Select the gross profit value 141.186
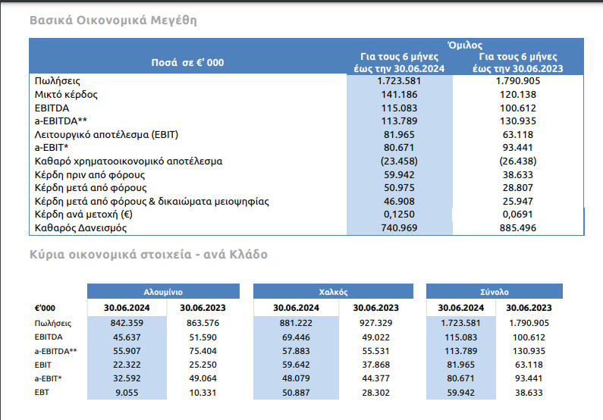This screenshot has height=420, width=603. click(x=399, y=95)
